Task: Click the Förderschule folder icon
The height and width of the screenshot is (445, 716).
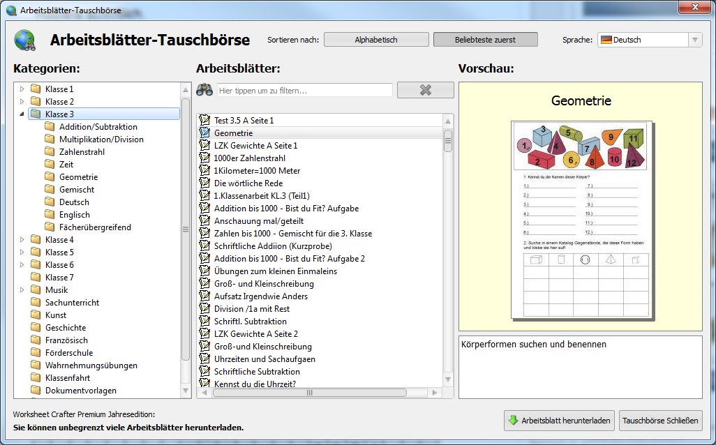Action: 36,353
